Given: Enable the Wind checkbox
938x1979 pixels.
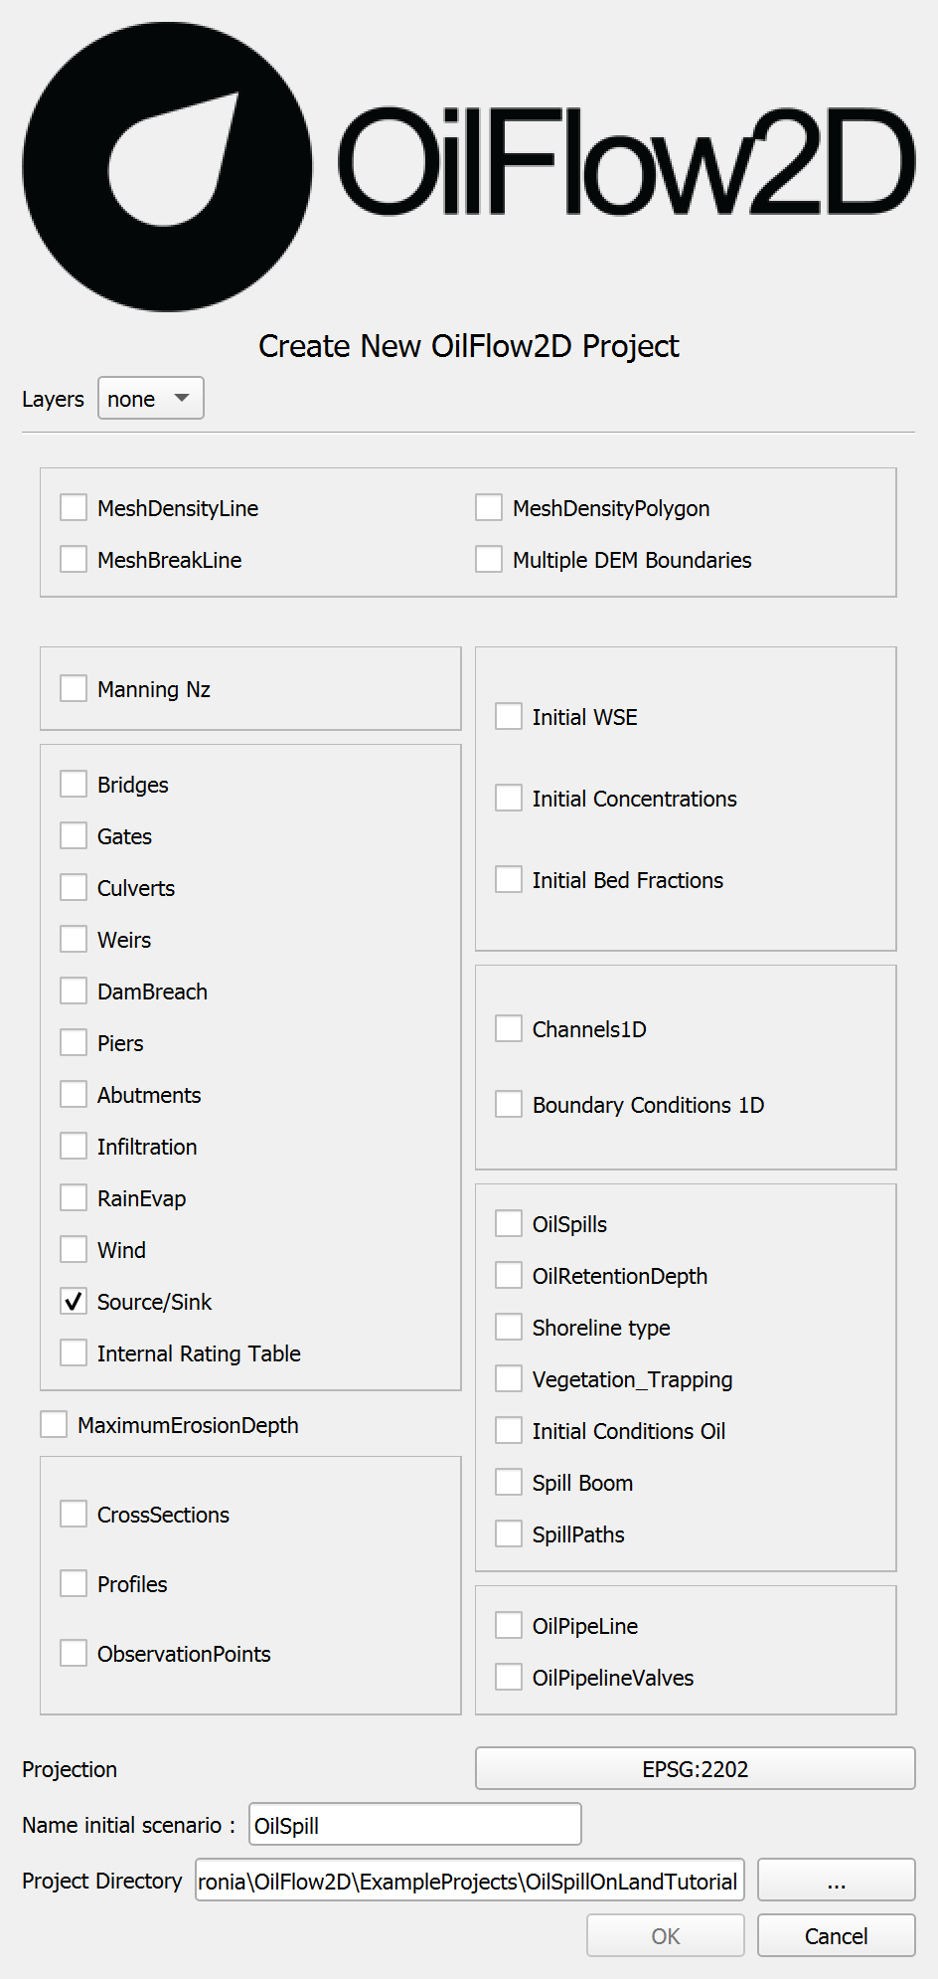Looking at the screenshot, I should 74,1249.
